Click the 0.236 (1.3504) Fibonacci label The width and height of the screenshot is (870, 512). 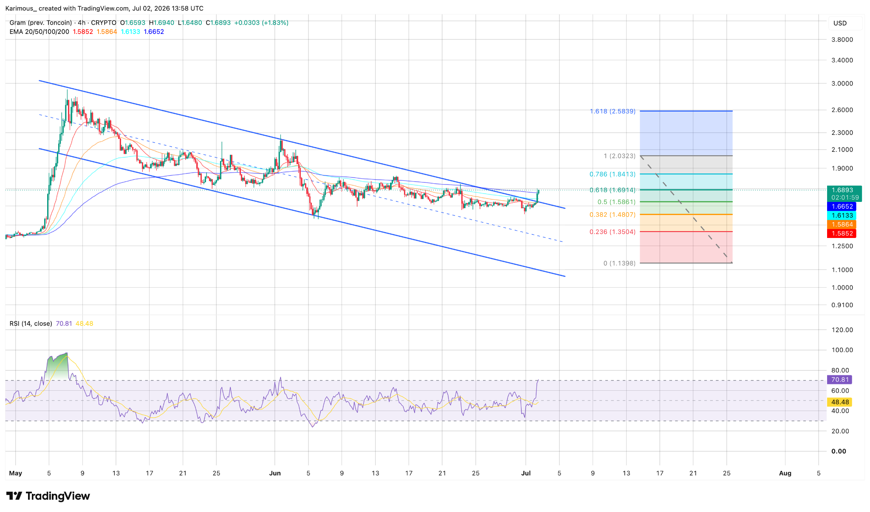[x=613, y=232]
